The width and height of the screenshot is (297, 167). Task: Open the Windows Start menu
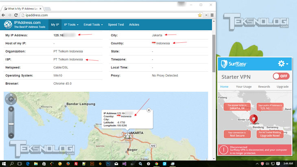click(4, 164)
